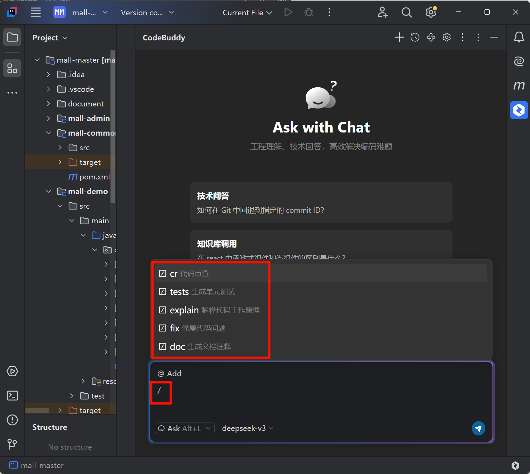Click the Debug bug icon

click(x=308, y=13)
